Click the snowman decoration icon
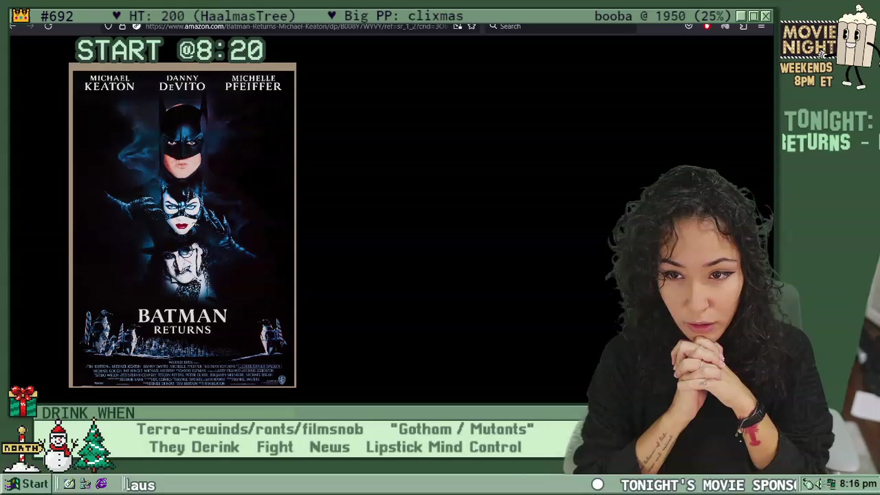This screenshot has height=495, width=880. click(x=59, y=447)
